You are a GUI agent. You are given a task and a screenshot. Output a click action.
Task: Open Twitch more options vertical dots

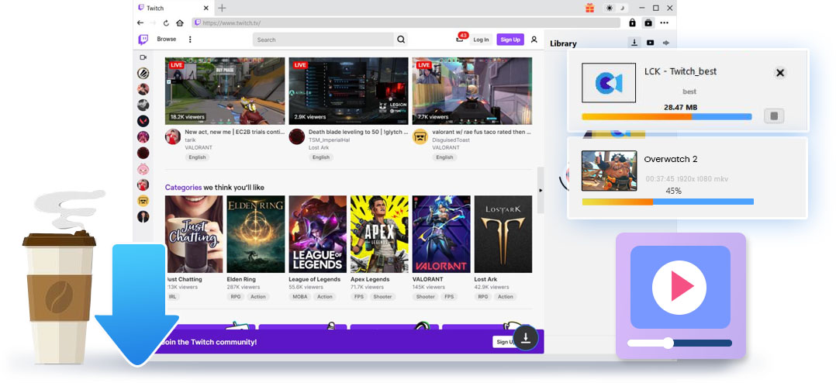pyautogui.click(x=190, y=40)
